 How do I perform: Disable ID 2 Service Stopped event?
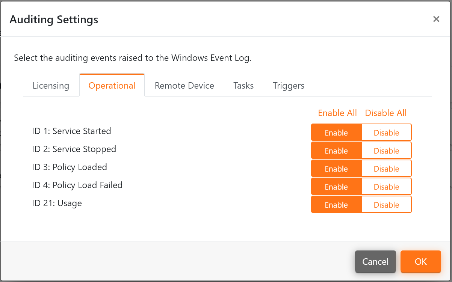click(386, 151)
